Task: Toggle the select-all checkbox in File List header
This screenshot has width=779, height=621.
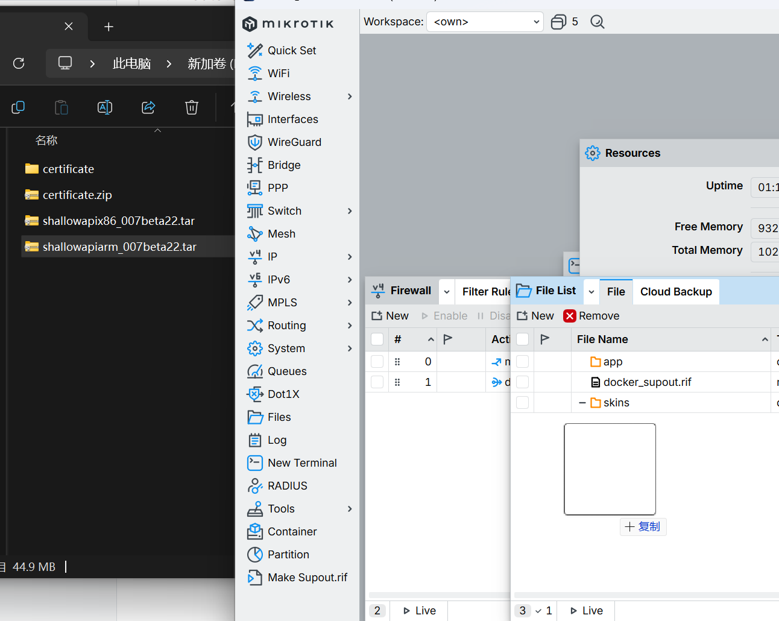Action: tap(523, 339)
